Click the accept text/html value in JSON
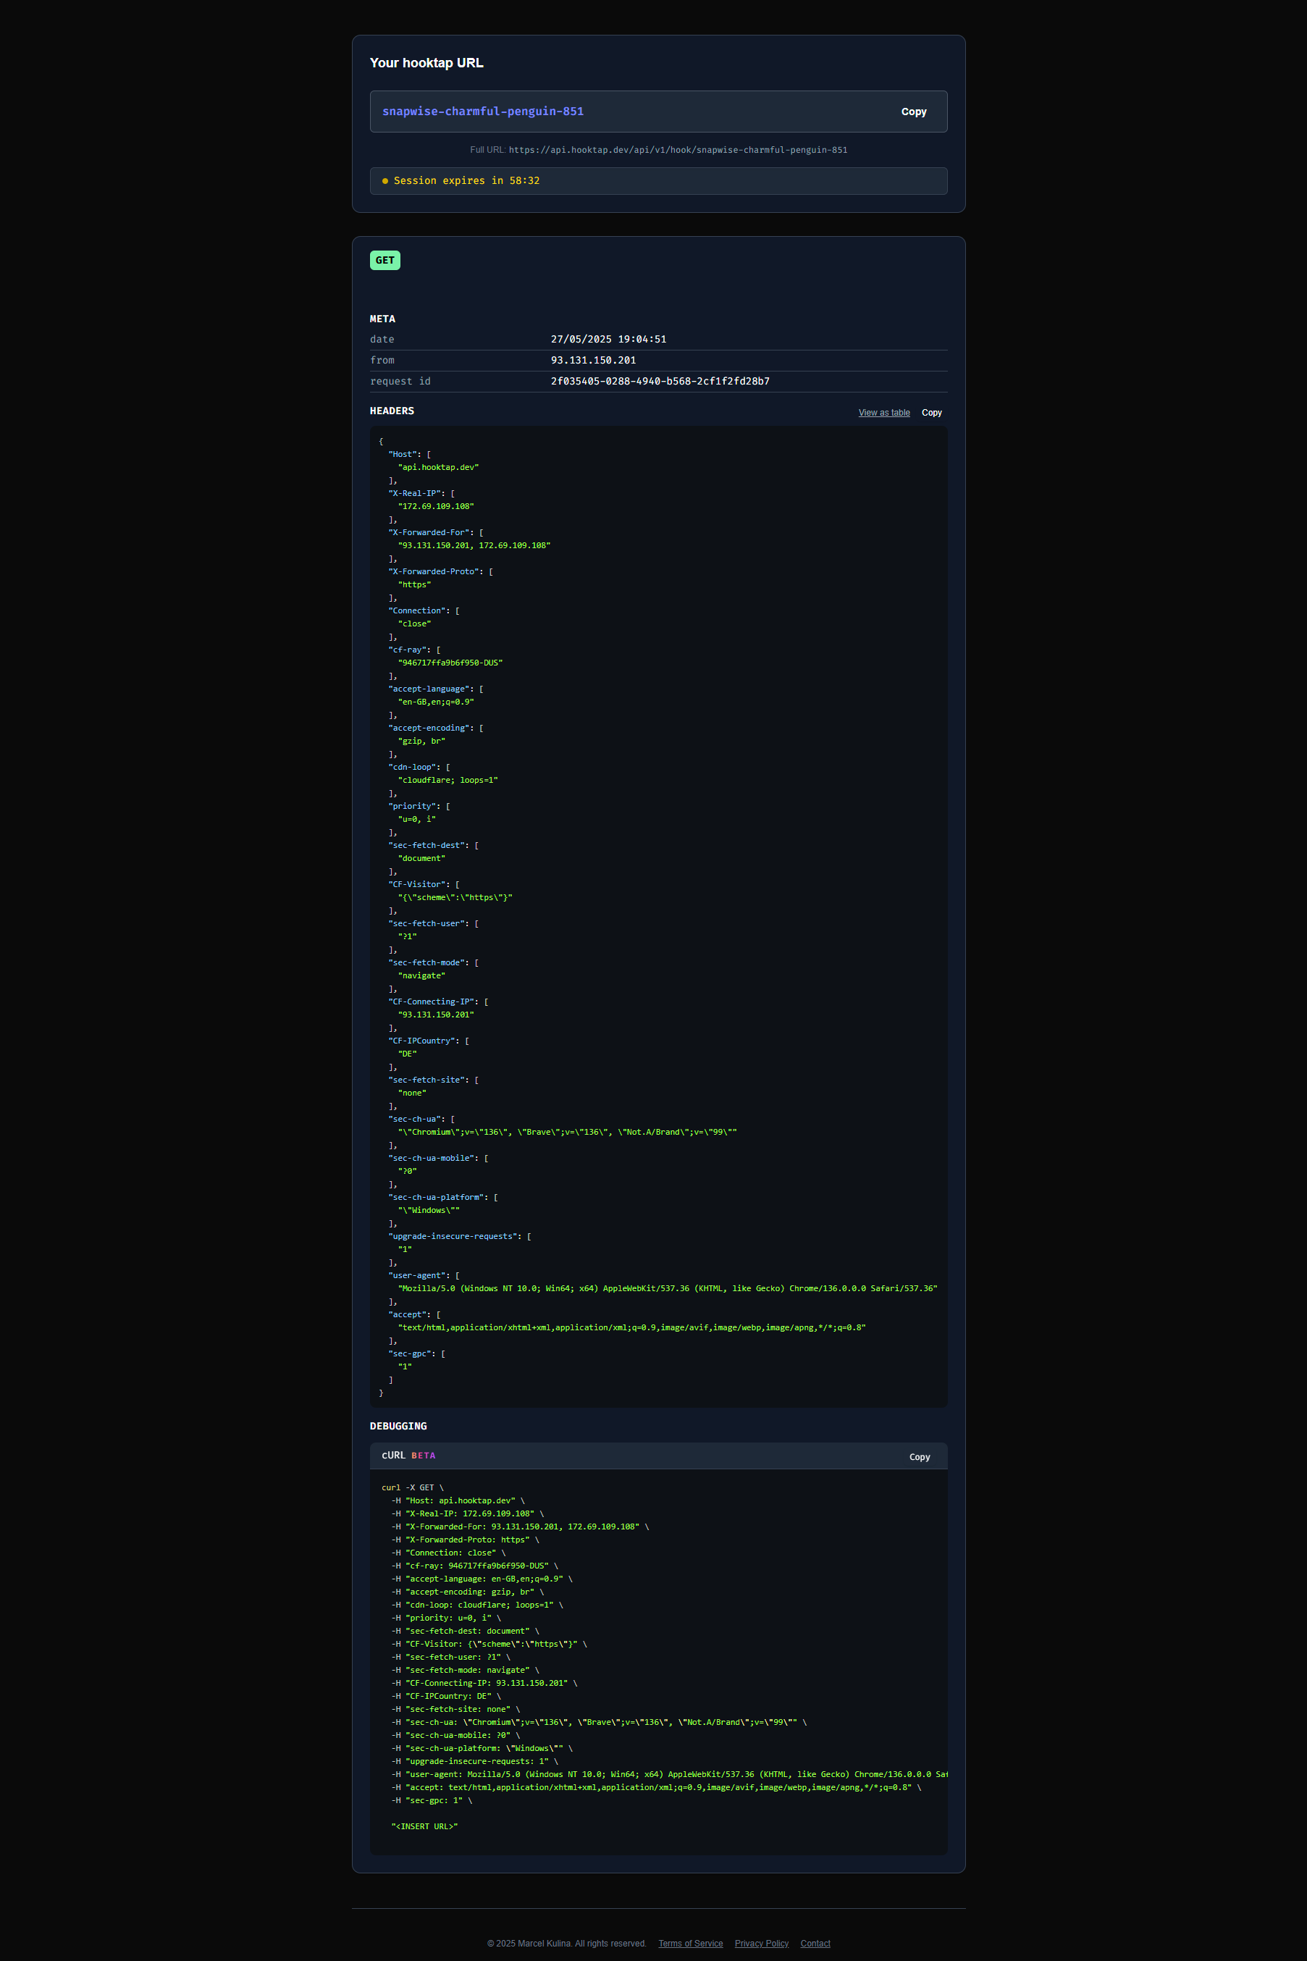 632,1327
